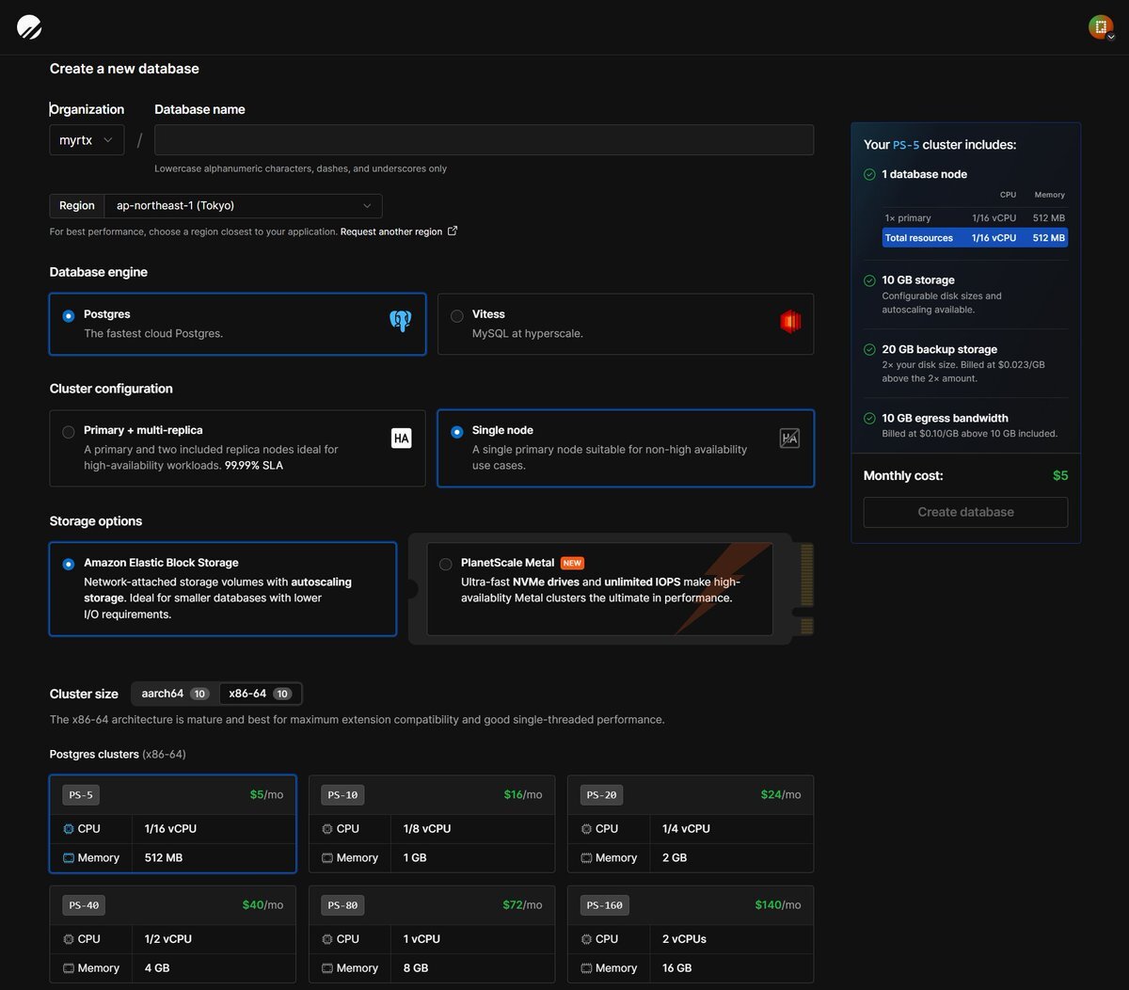Viewport: 1129px width, 990px height.
Task: Switch to the x86-64 cluster size tab
Action: pos(260,694)
